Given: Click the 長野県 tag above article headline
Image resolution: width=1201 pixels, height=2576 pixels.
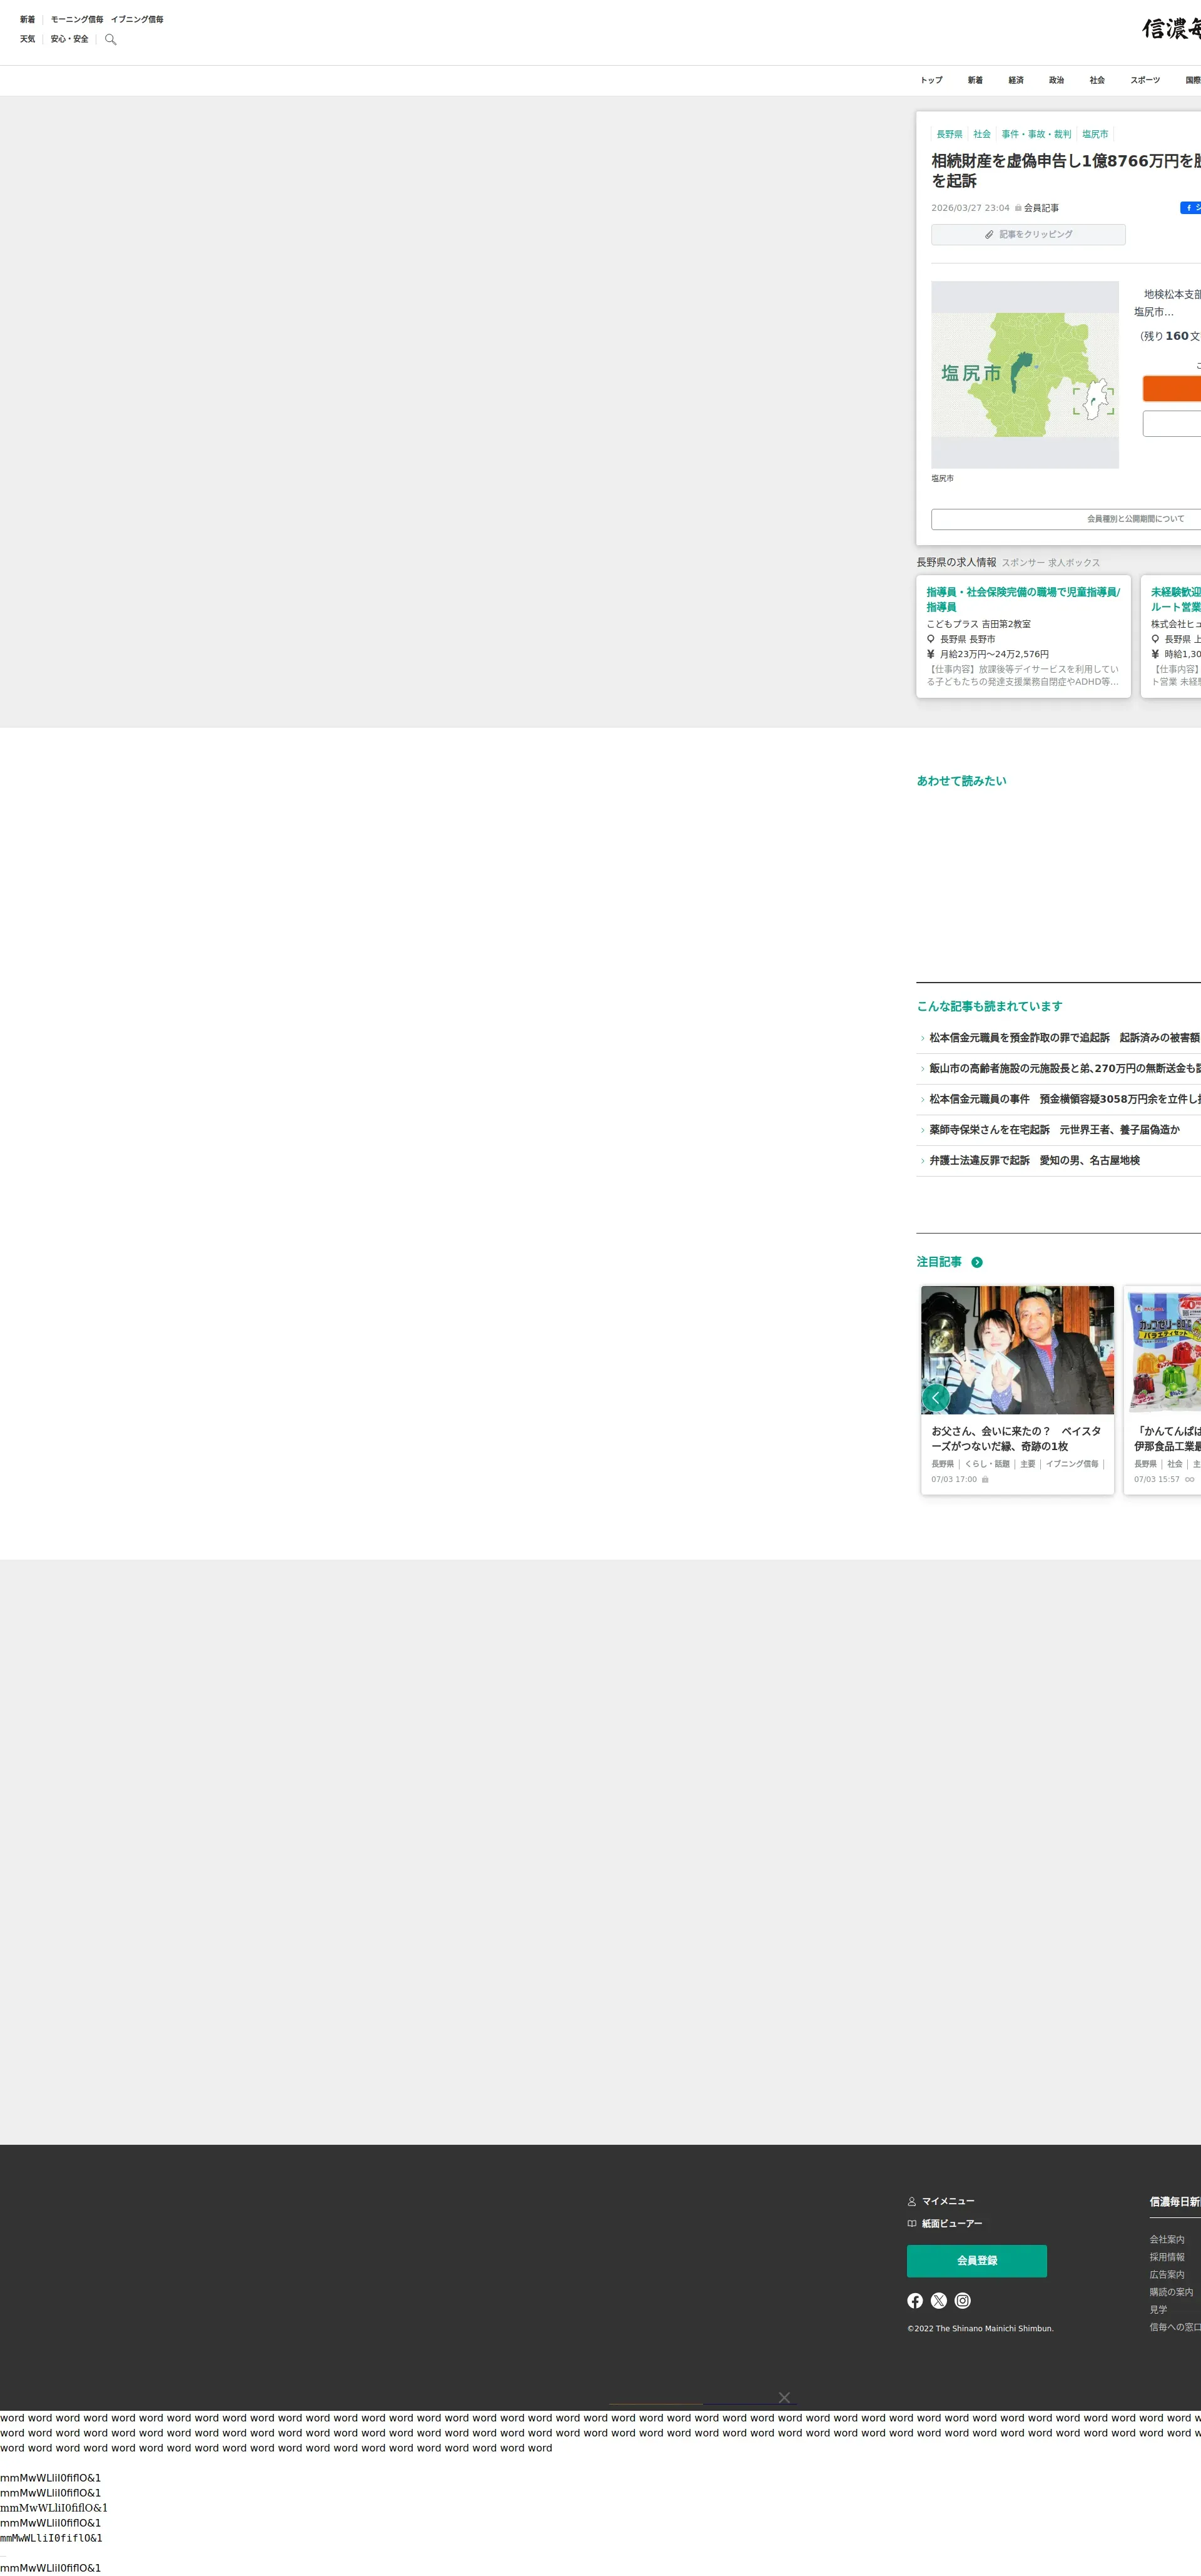Looking at the screenshot, I should 949,134.
